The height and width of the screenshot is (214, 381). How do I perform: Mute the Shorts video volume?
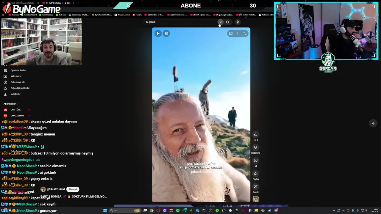coord(166,34)
